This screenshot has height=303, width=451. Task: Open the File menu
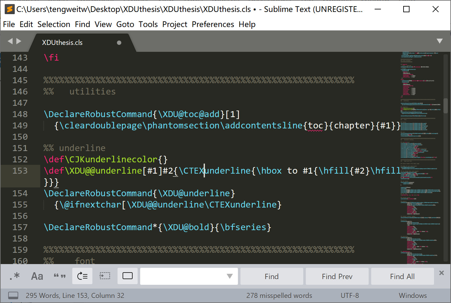pos(9,24)
